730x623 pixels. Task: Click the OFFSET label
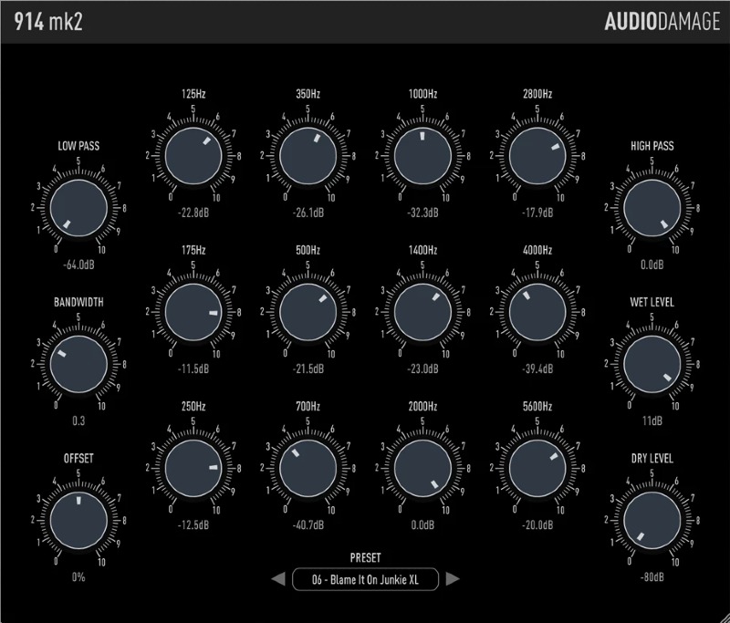[78, 458]
